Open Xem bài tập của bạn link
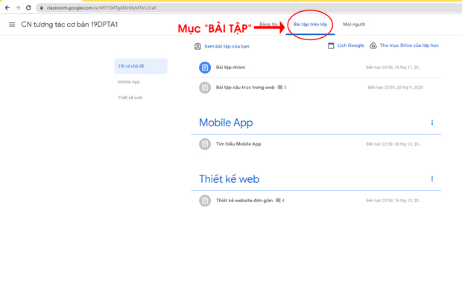Screen dimensions: 462x307 [227, 46]
